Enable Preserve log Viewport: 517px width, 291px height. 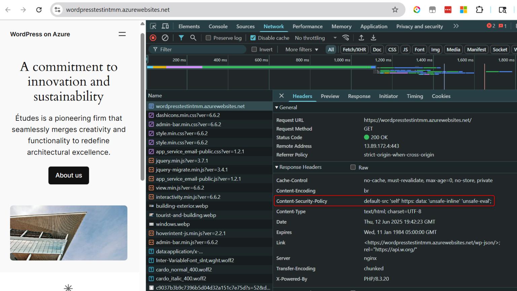pos(208,38)
